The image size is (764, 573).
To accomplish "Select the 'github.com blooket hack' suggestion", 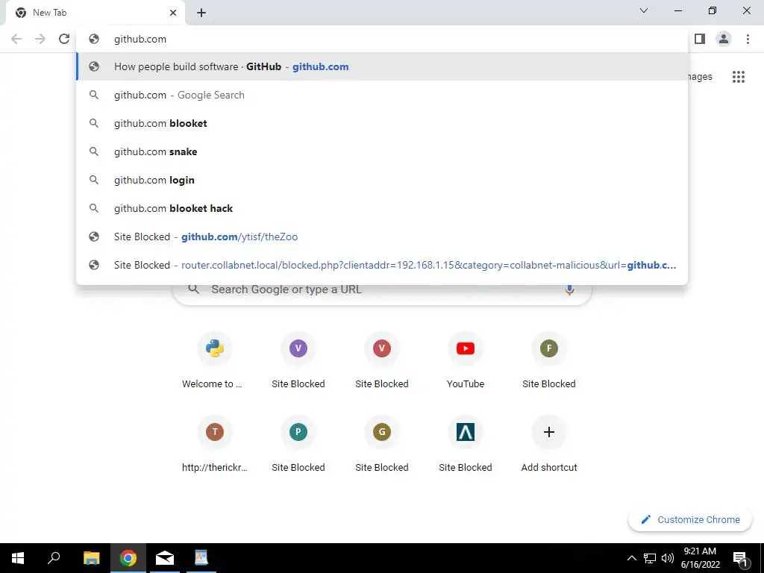I will coord(383,208).
